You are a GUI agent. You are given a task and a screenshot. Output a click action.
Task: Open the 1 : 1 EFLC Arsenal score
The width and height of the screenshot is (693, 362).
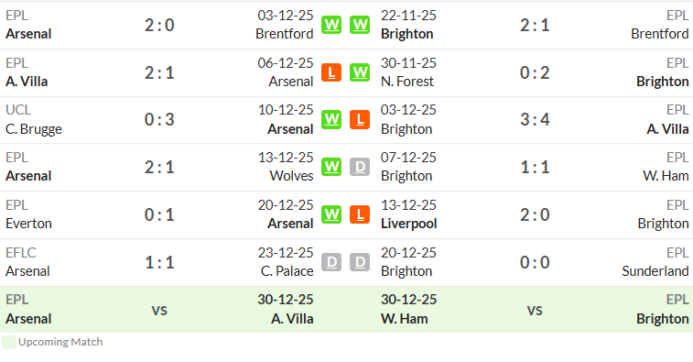[x=159, y=262]
